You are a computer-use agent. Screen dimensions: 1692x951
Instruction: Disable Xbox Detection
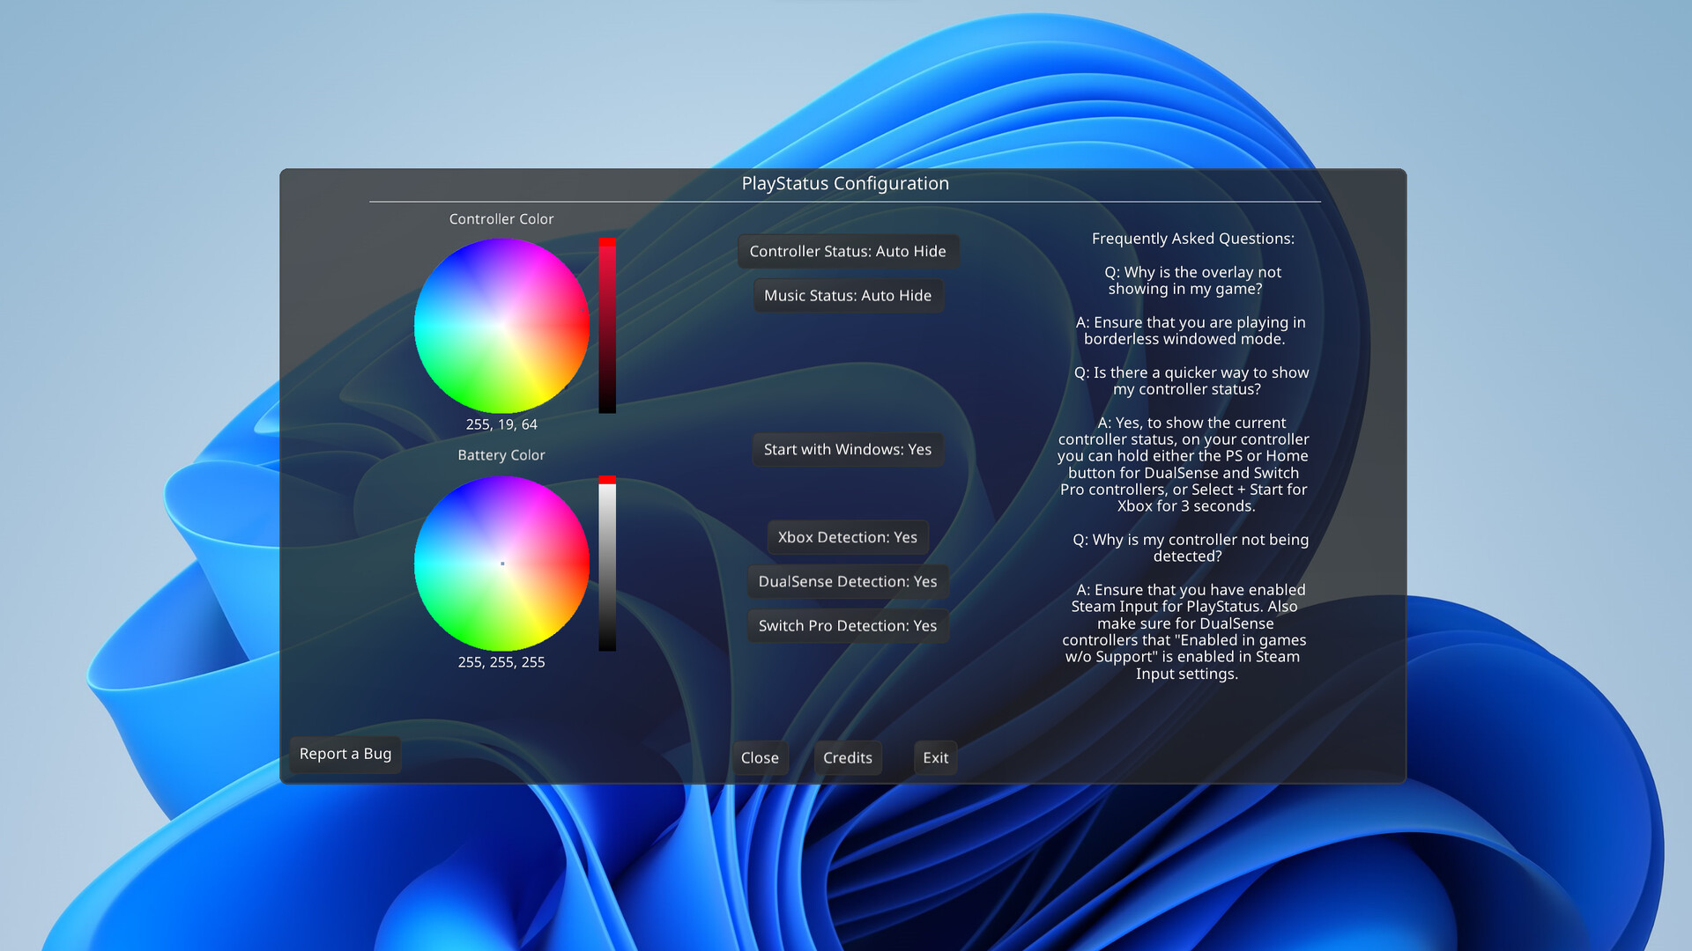point(848,537)
